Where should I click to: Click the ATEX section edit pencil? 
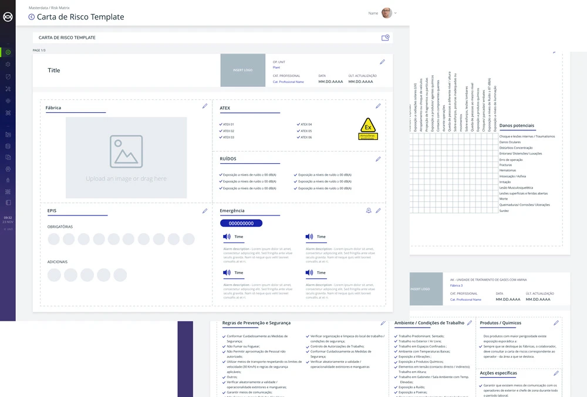[x=378, y=106]
